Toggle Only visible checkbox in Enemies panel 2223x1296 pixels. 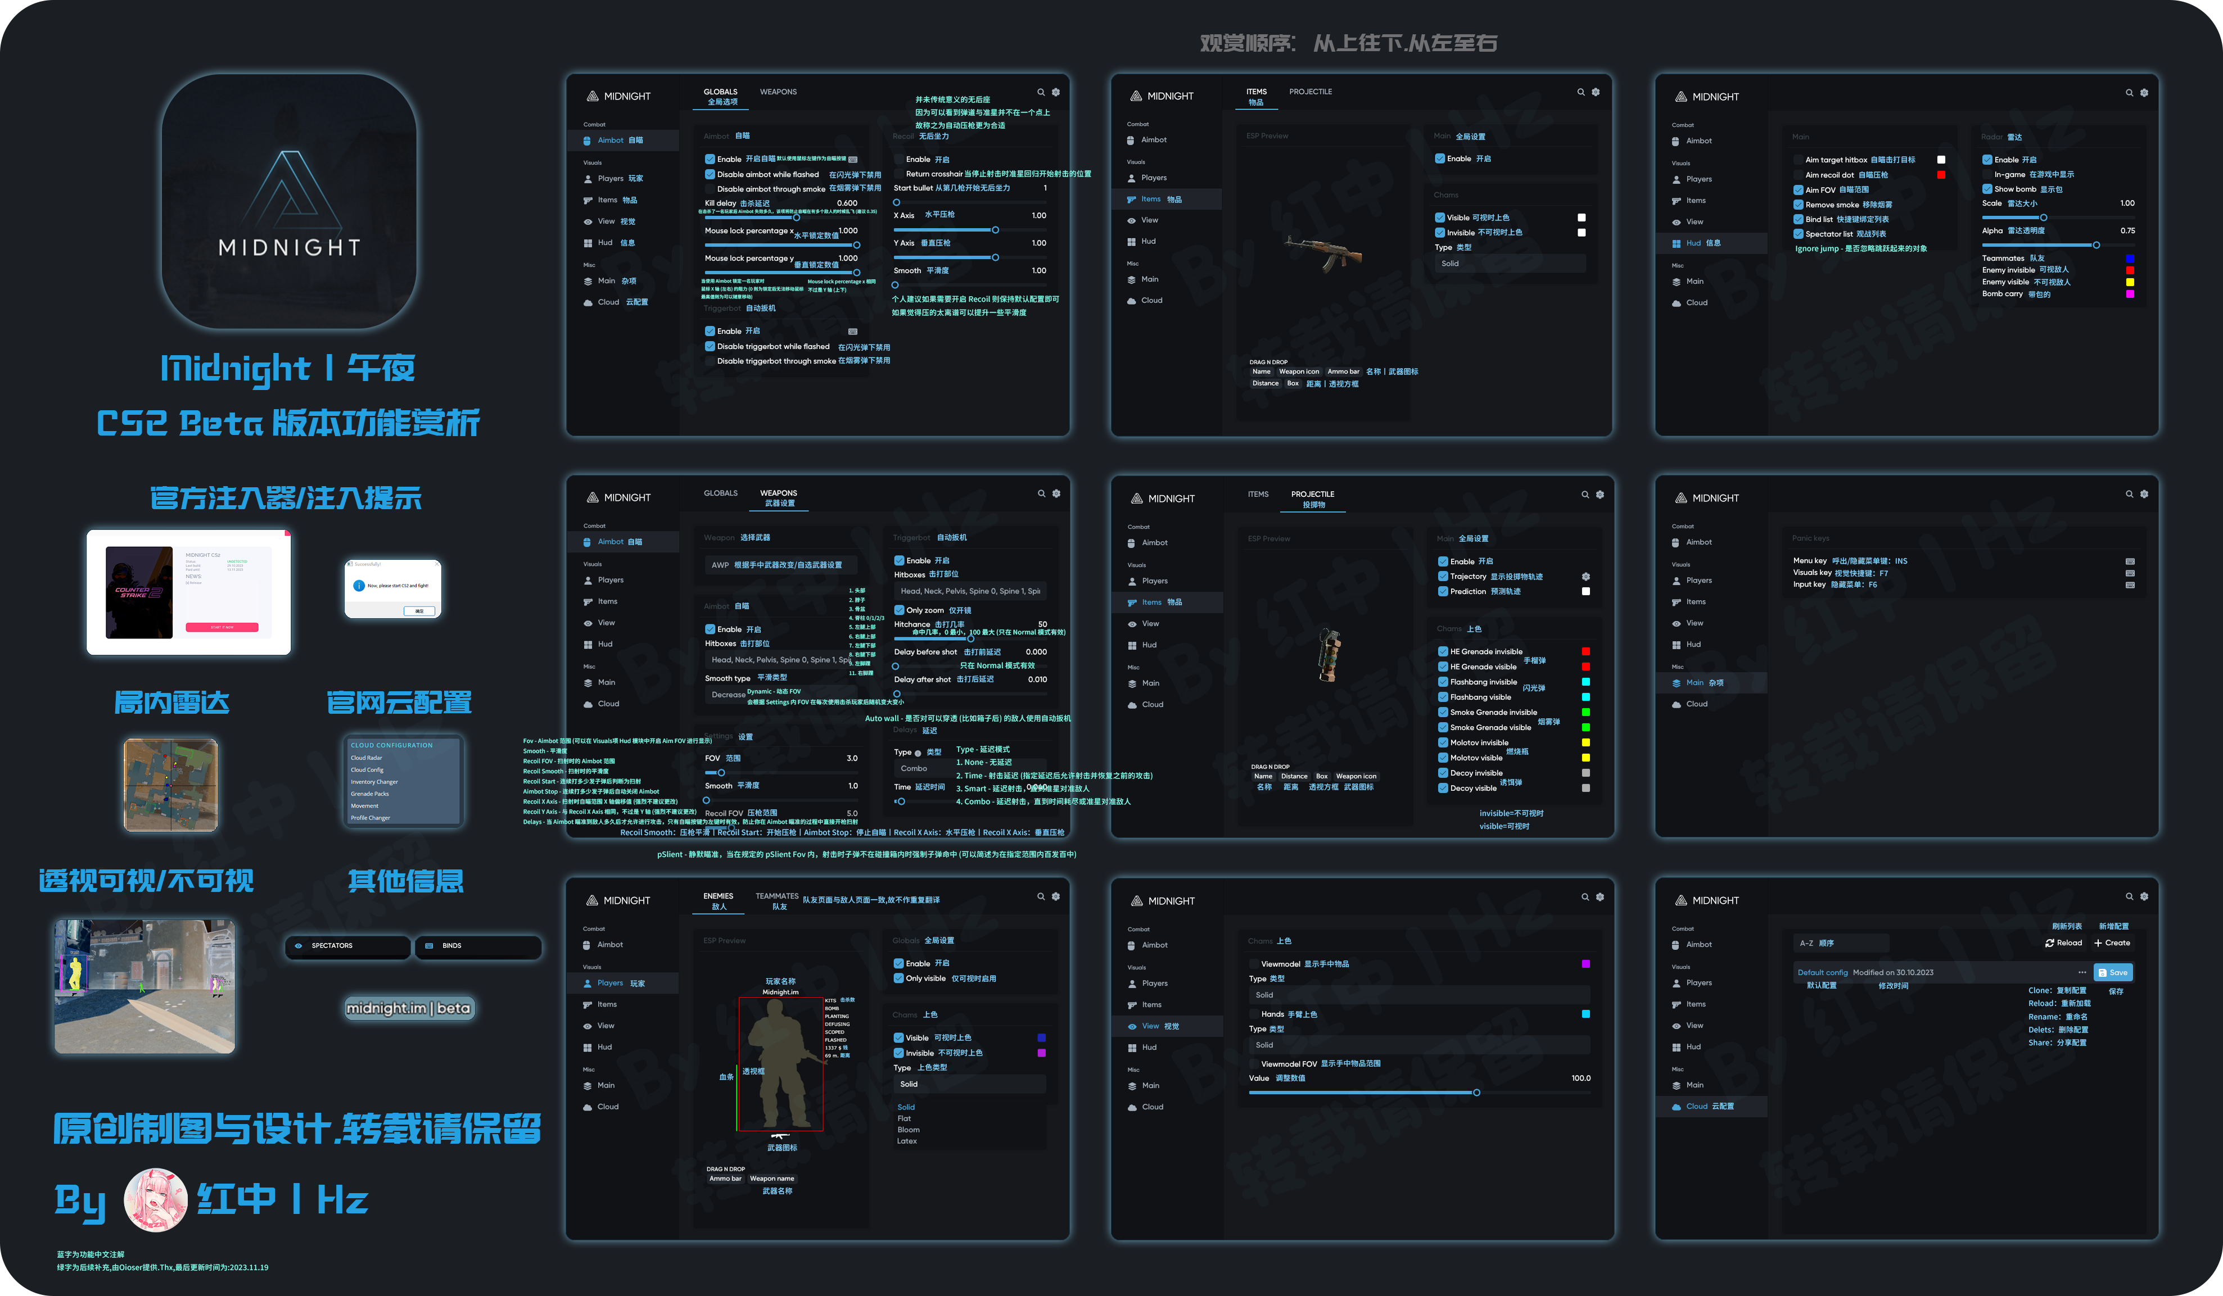899,978
